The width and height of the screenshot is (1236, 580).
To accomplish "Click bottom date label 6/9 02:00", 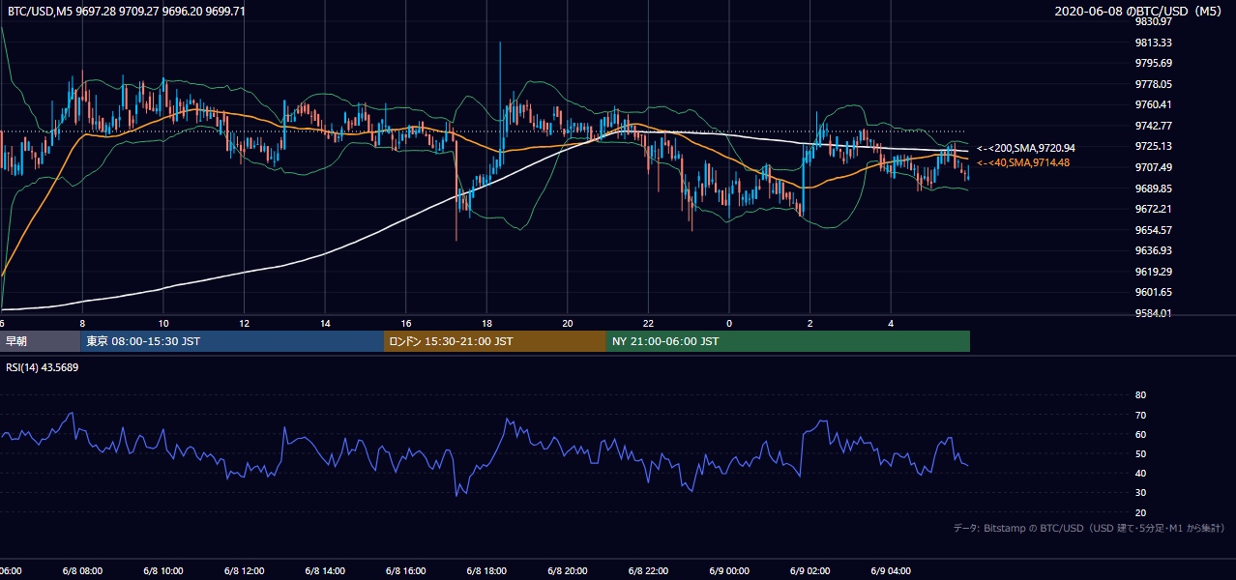I will click(x=810, y=571).
